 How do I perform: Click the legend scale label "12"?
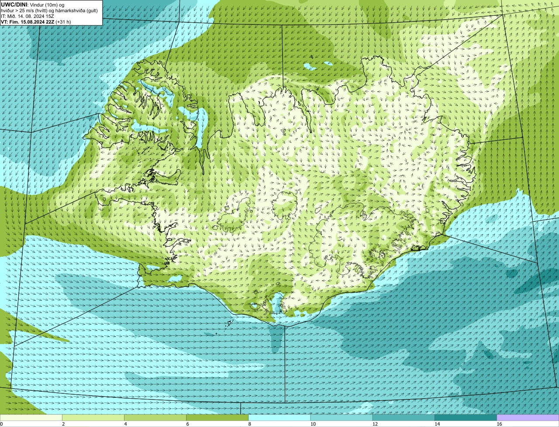[x=375, y=424]
